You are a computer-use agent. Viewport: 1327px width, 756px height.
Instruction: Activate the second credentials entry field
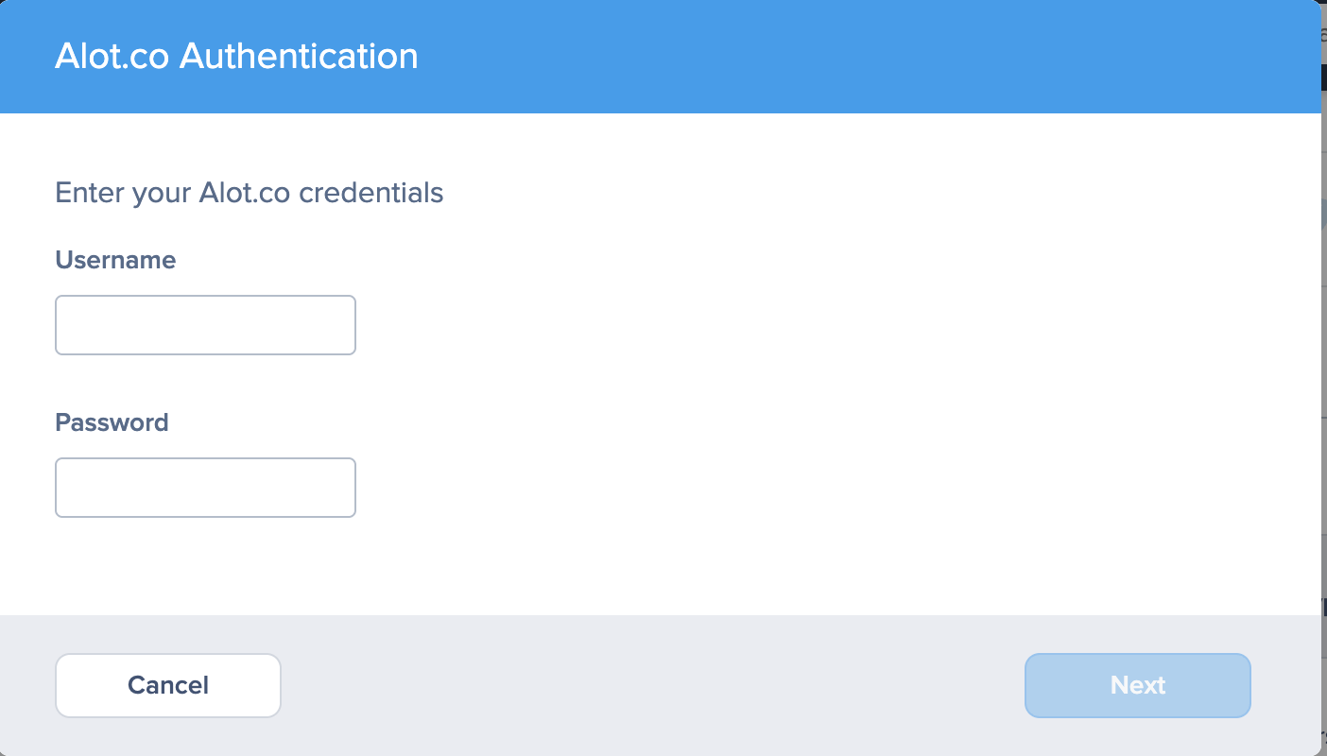[x=205, y=488]
